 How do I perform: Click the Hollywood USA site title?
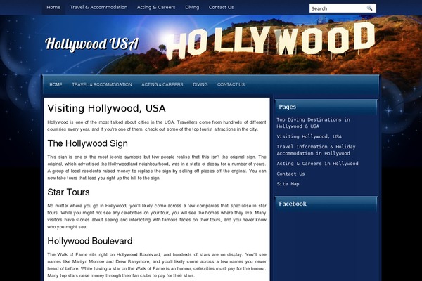pos(91,44)
